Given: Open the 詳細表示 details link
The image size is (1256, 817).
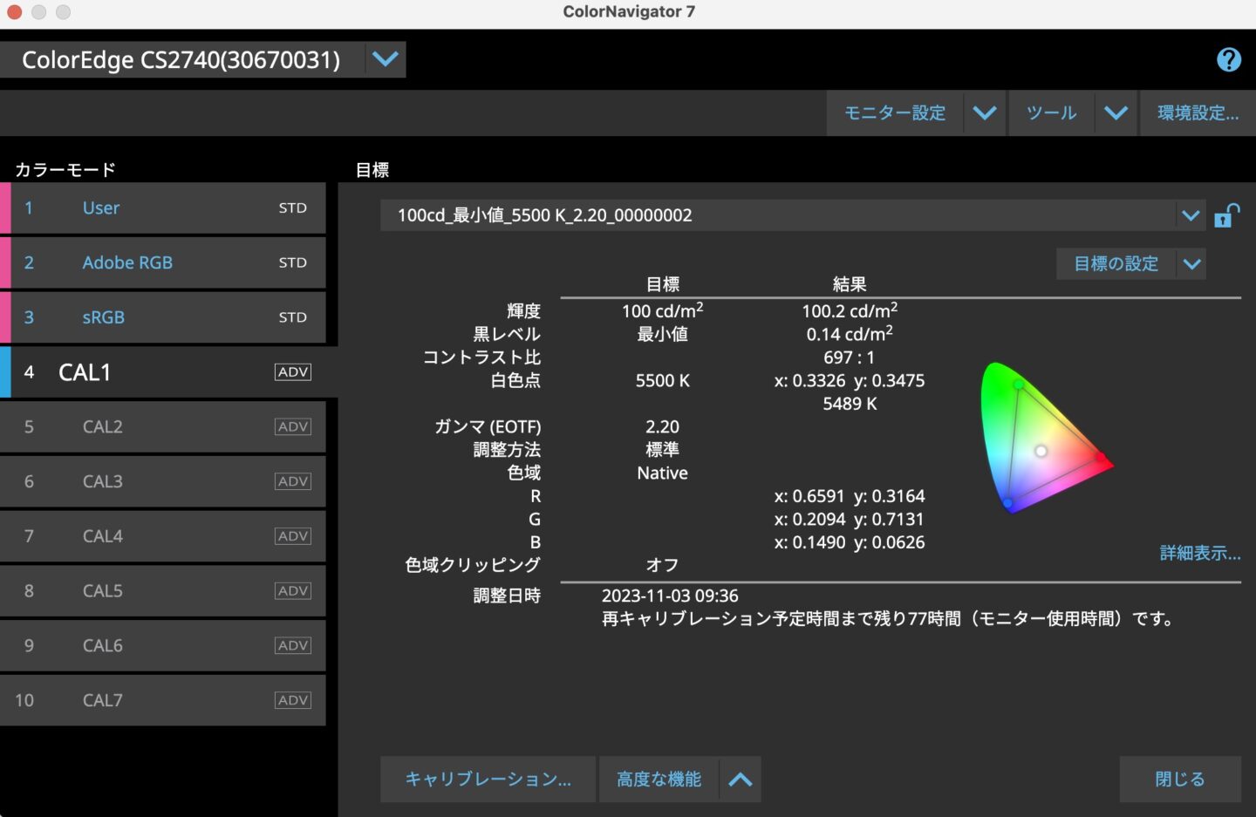Looking at the screenshot, I should click(x=1199, y=553).
